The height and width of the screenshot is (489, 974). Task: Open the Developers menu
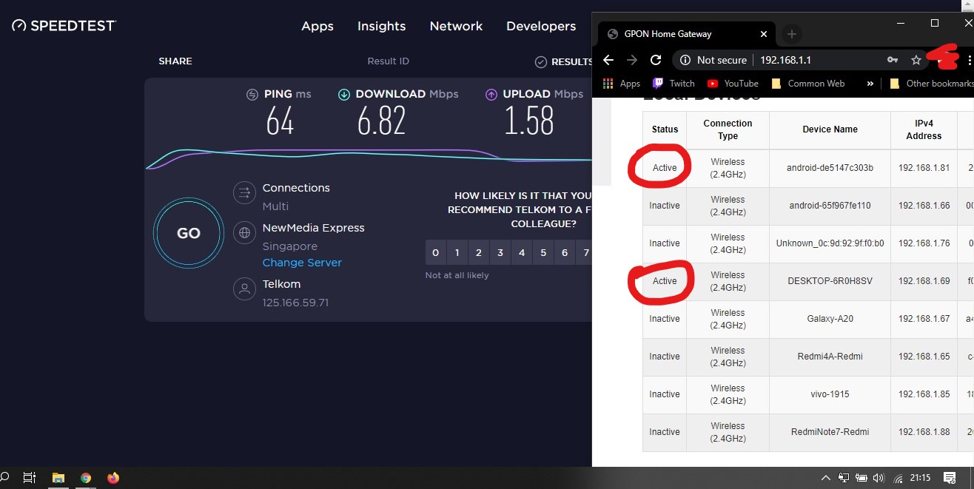pyautogui.click(x=541, y=26)
